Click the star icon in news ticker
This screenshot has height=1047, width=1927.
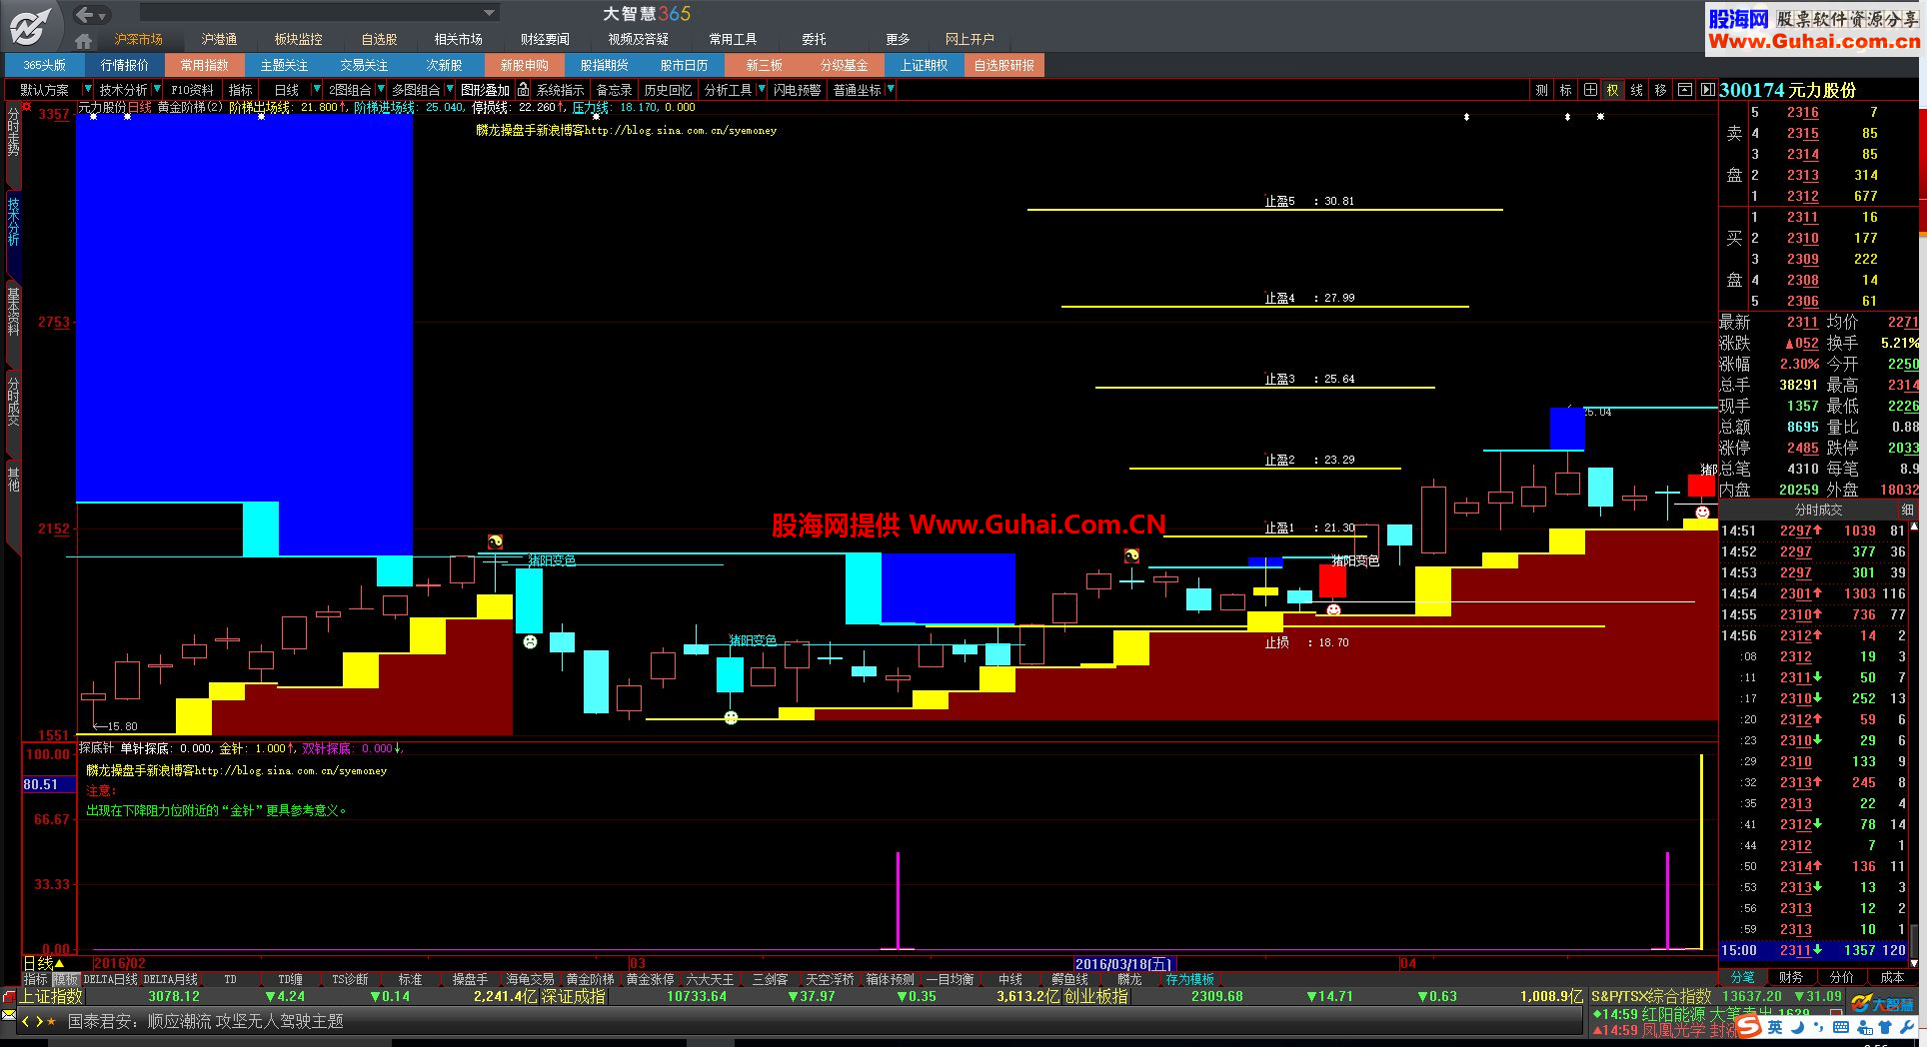click(x=52, y=1021)
